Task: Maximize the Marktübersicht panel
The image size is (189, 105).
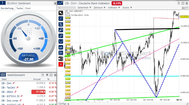Action: click(x=51, y=75)
